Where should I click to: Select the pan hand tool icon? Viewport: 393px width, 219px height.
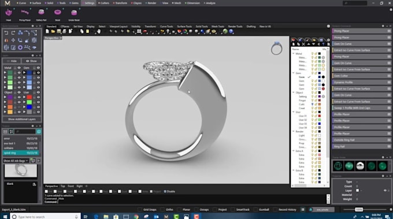coord(99,31)
